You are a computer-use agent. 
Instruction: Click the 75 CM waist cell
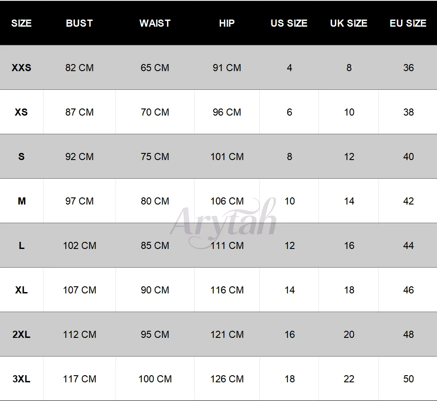coord(155,157)
